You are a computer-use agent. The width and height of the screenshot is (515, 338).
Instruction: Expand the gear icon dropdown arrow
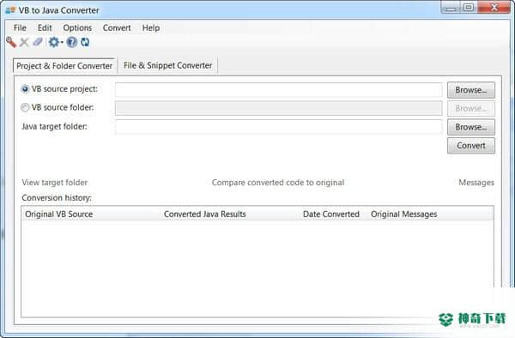tap(62, 42)
